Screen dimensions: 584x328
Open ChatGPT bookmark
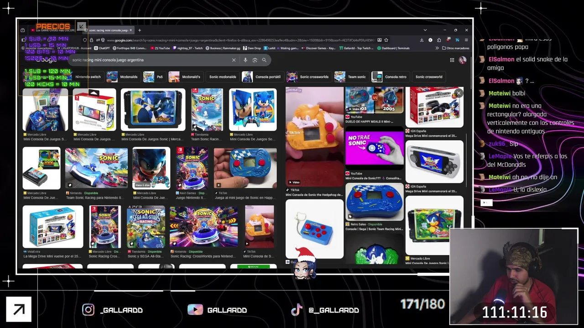(x=102, y=48)
